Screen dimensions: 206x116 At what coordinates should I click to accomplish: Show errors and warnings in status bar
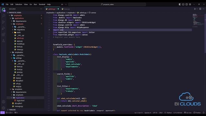click(x=9, y=112)
